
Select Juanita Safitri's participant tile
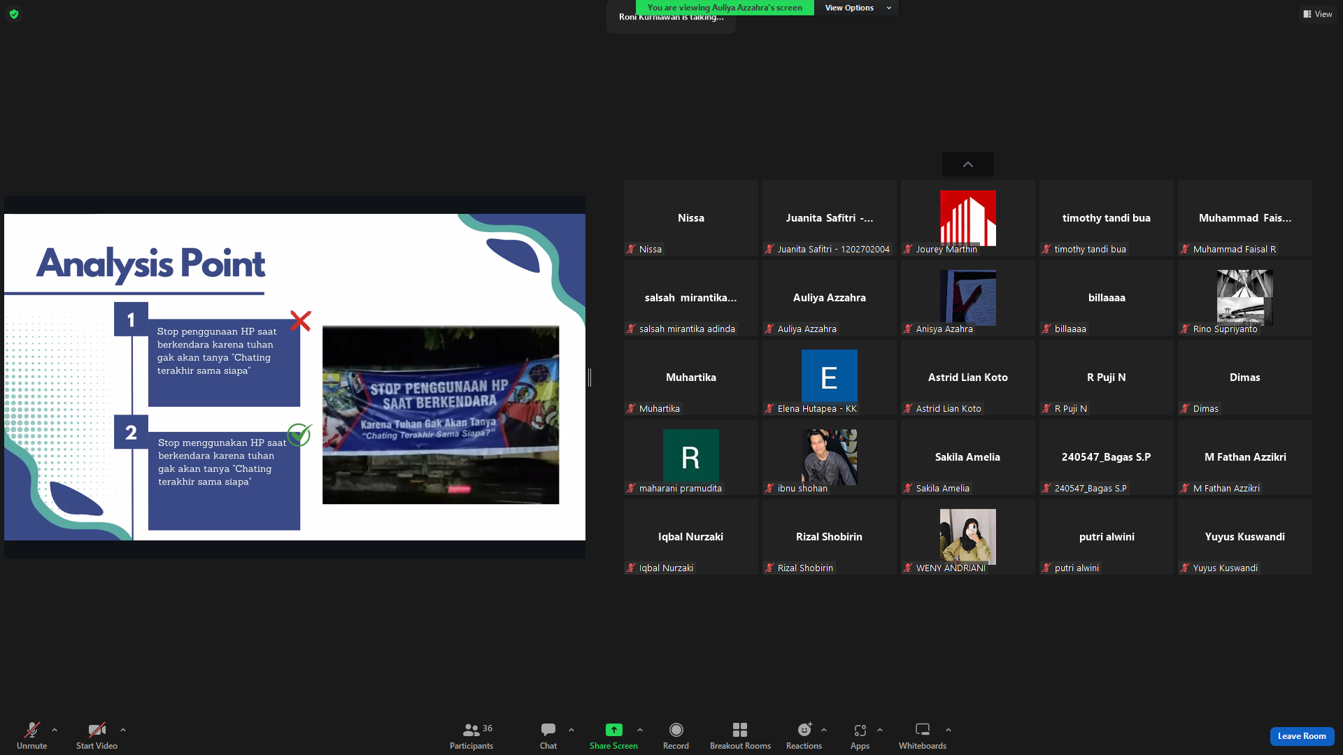pyautogui.click(x=830, y=218)
